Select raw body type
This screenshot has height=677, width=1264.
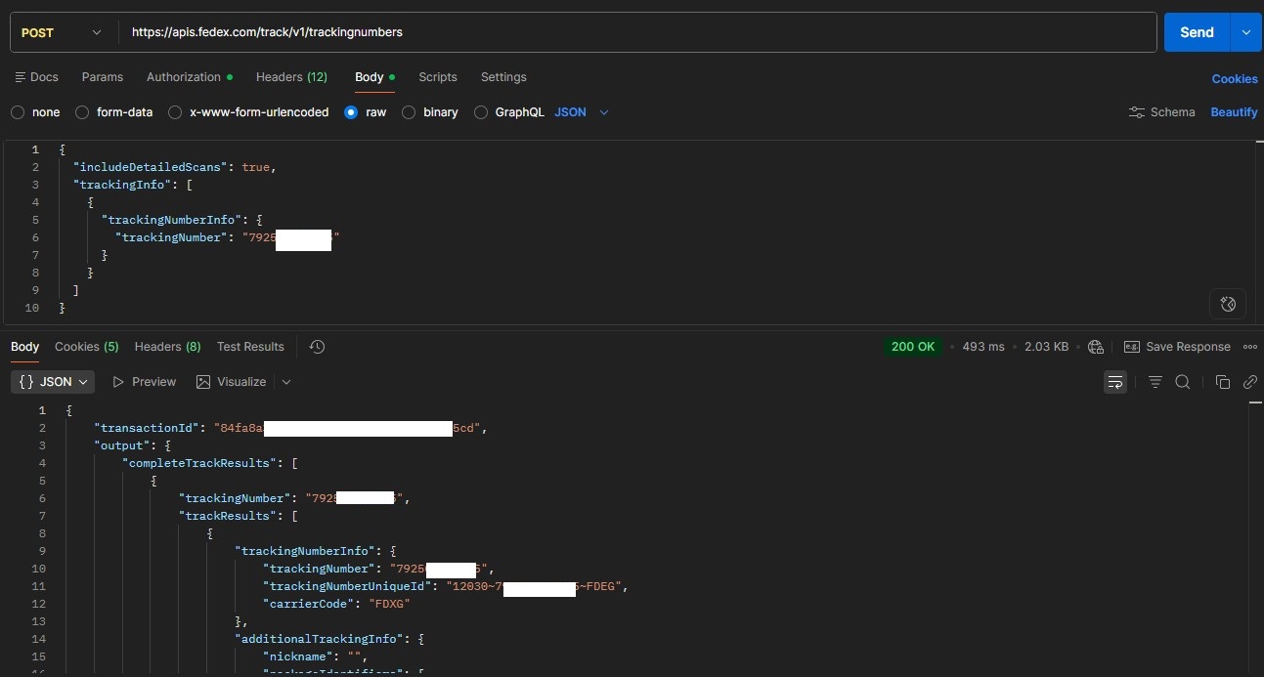366,112
